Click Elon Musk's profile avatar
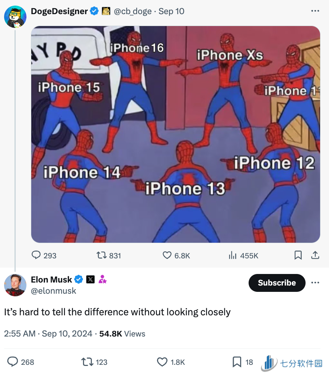 pyautogui.click(x=15, y=285)
